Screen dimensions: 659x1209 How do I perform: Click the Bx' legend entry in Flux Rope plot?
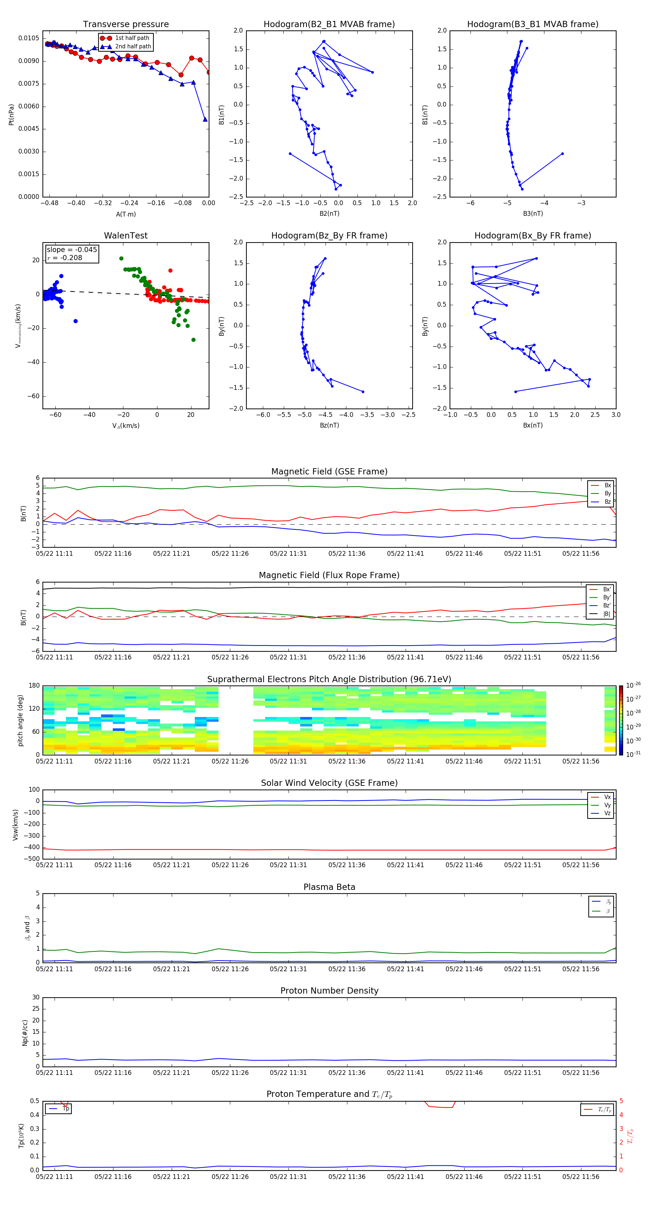coord(600,589)
